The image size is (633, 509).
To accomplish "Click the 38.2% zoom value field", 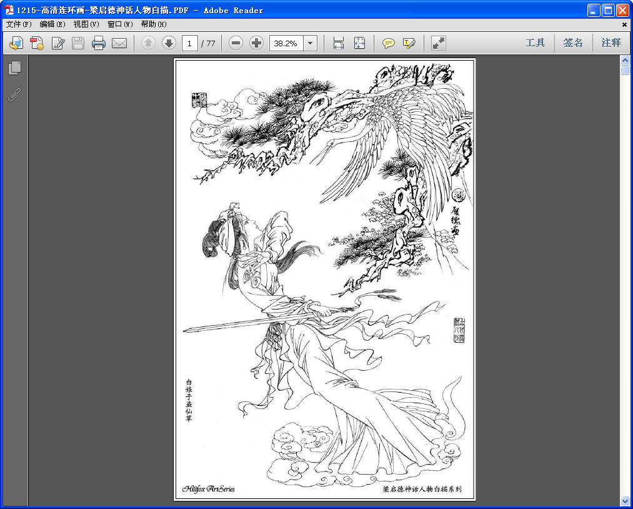I will tap(286, 43).
